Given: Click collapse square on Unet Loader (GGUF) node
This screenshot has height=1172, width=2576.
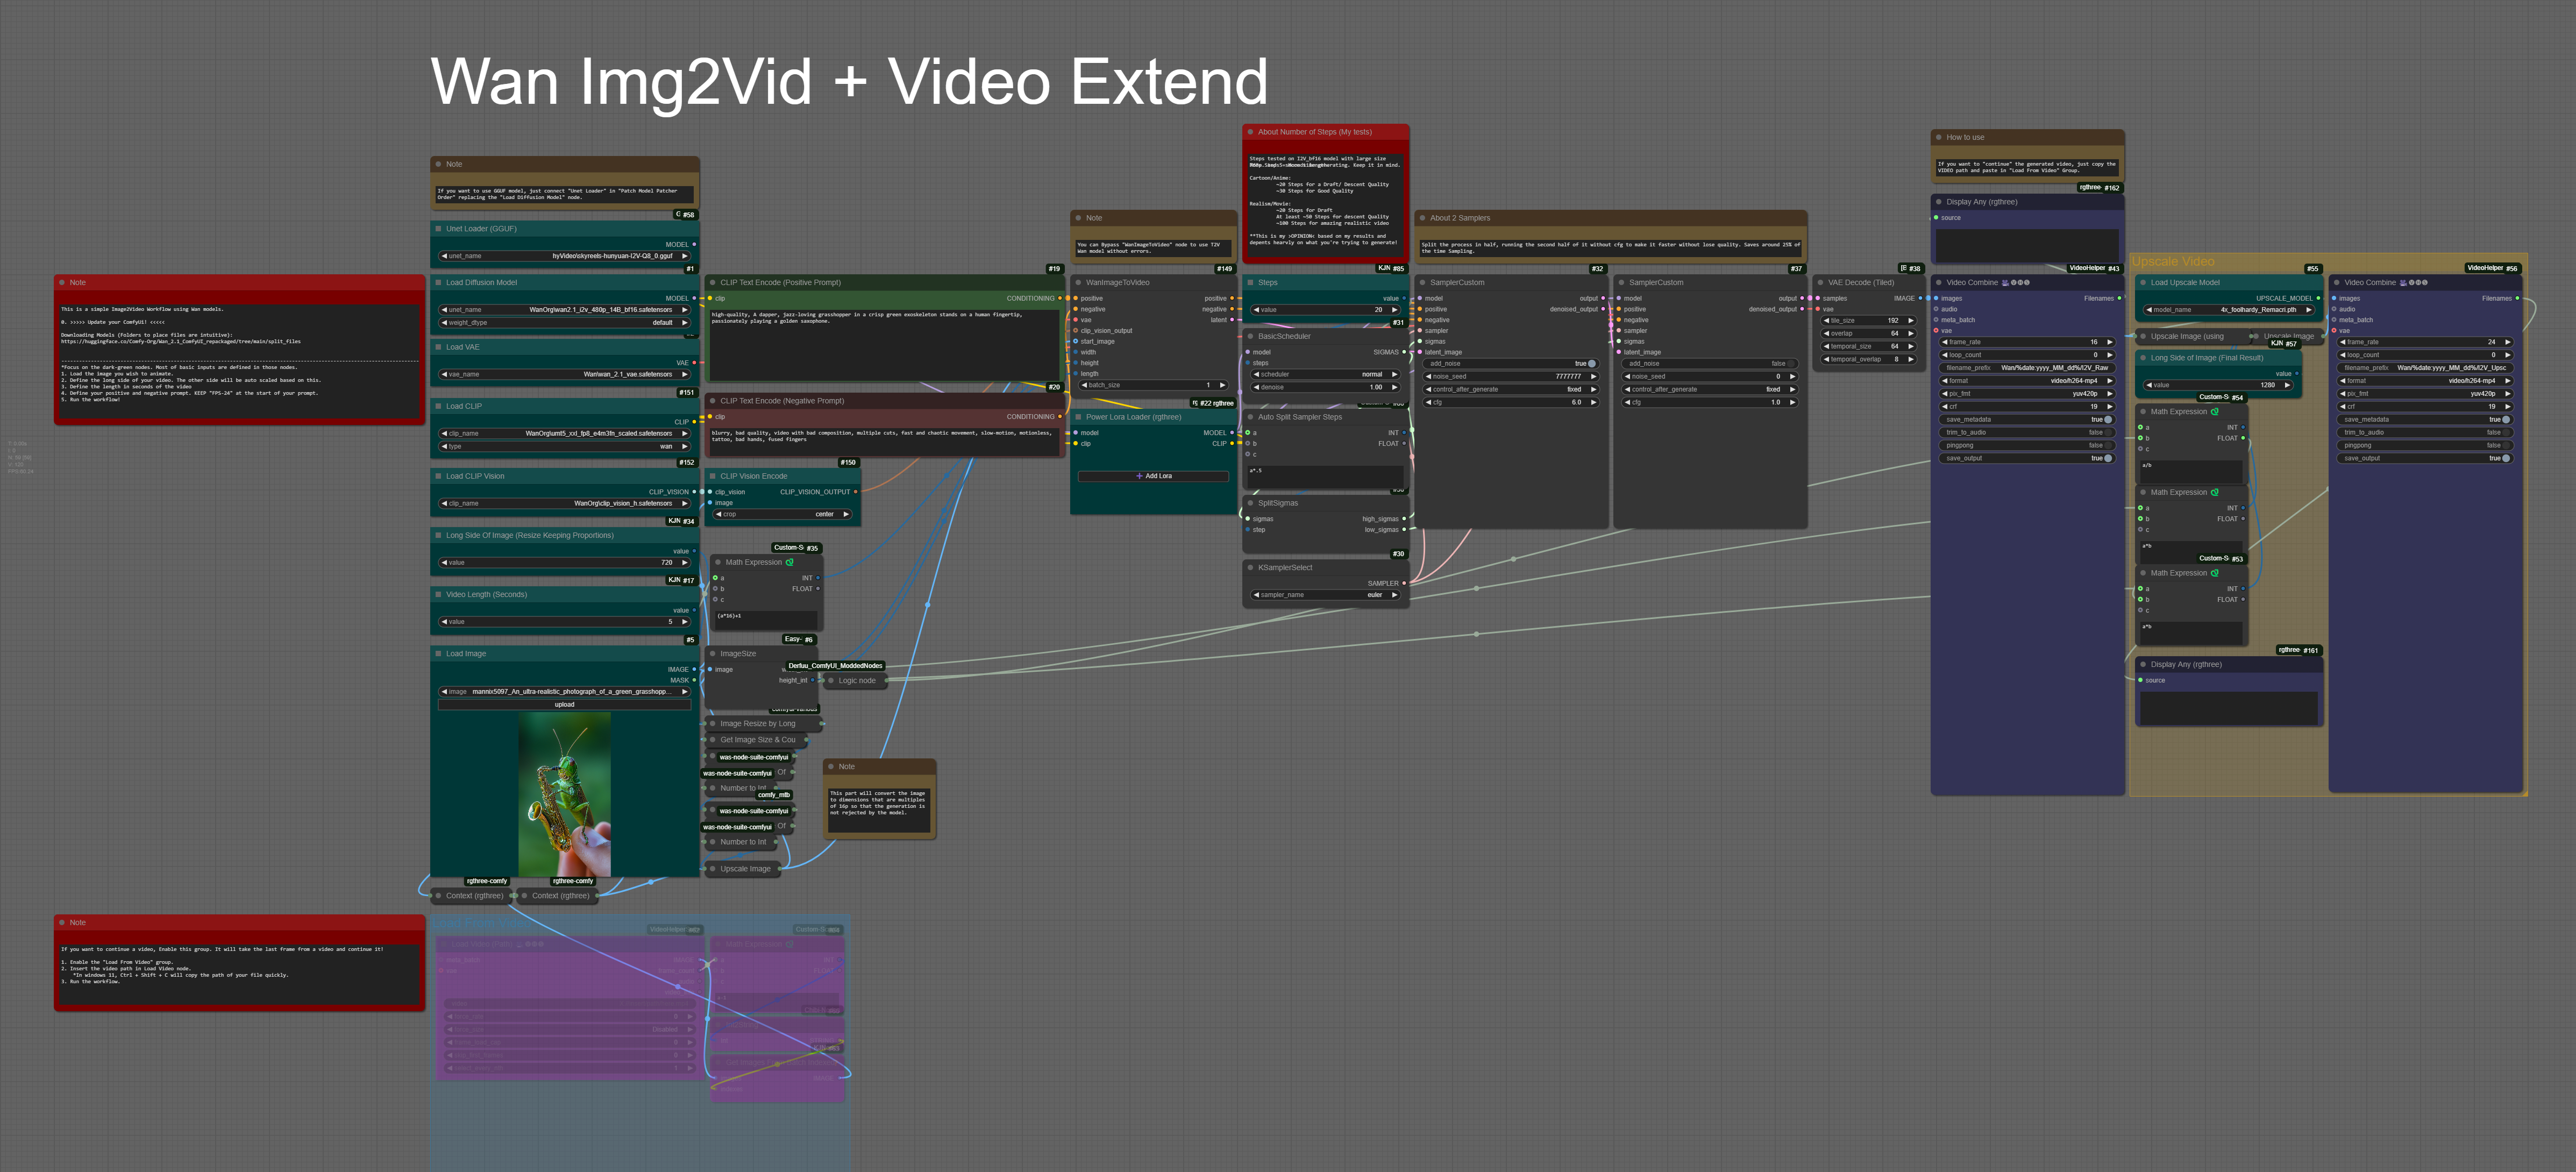Looking at the screenshot, I should tap(438, 229).
